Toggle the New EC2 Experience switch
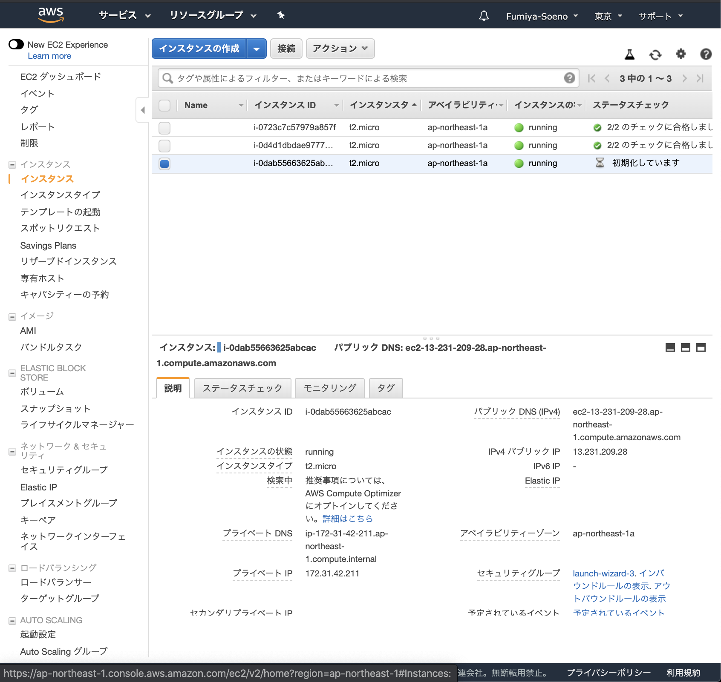 (16, 44)
